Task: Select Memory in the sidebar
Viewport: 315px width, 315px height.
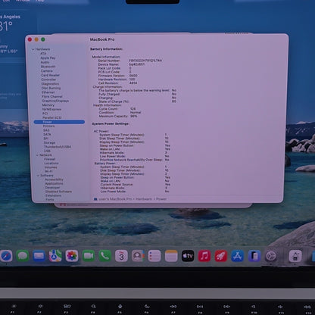Action: point(48,105)
